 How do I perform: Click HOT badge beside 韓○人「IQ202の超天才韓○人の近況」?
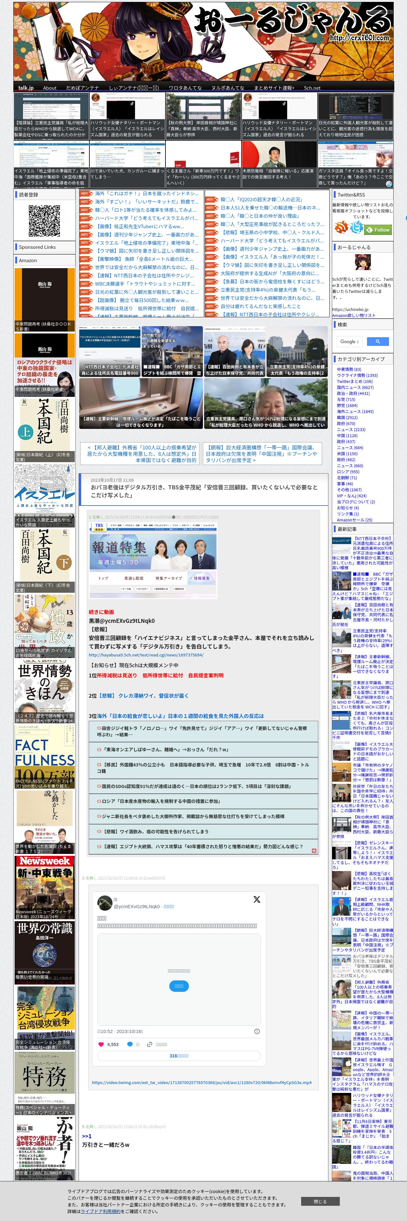coord(211,200)
